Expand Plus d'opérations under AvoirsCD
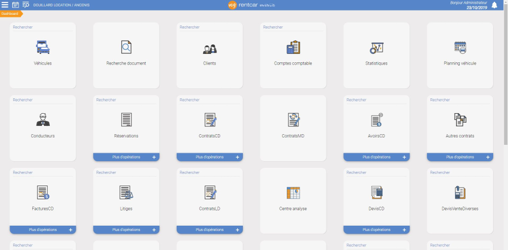The image size is (508, 250). 376,157
